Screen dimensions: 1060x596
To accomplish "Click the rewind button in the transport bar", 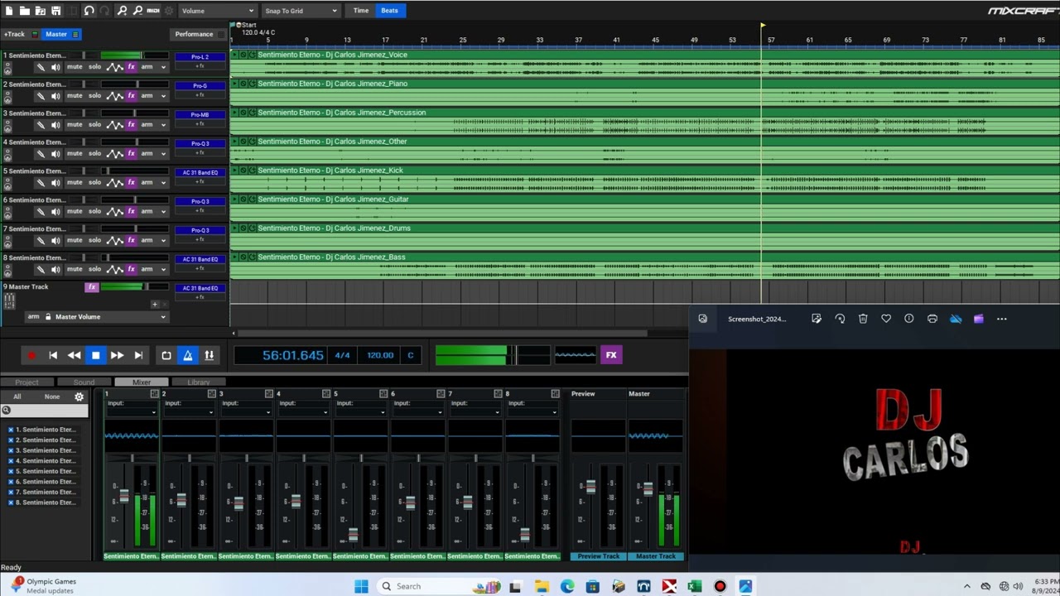I will [74, 355].
